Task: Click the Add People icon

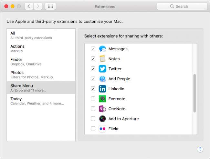Action: [x=102, y=79]
